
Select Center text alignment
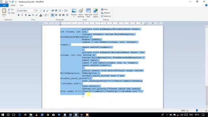point(56,15)
